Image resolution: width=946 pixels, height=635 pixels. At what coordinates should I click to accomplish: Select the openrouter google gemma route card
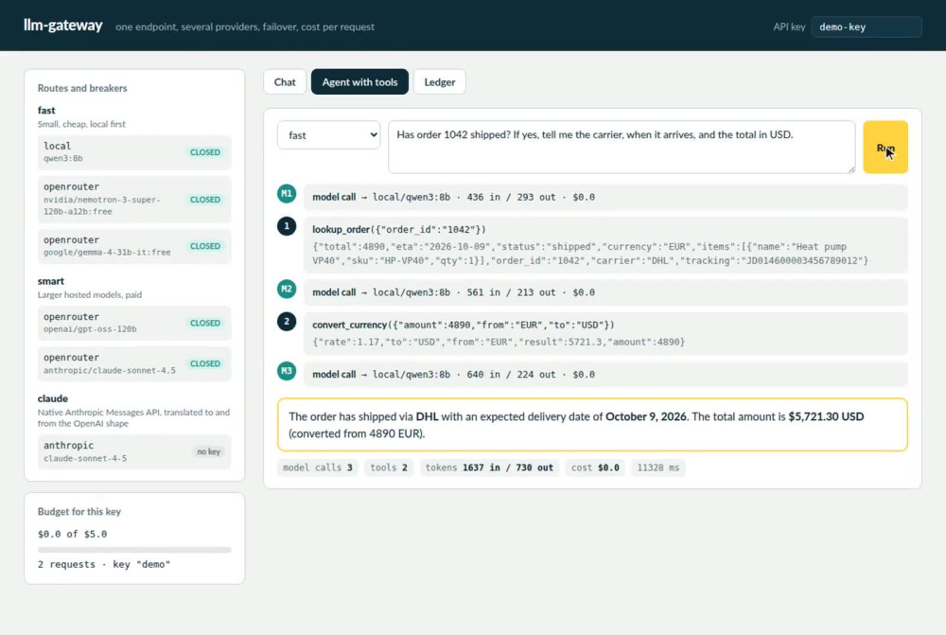134,246
